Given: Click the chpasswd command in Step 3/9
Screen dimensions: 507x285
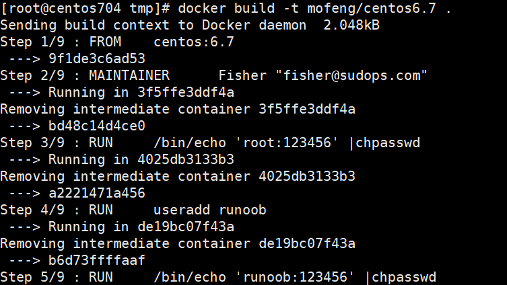Looking at the screenshot, I should (x=388, y=142).
